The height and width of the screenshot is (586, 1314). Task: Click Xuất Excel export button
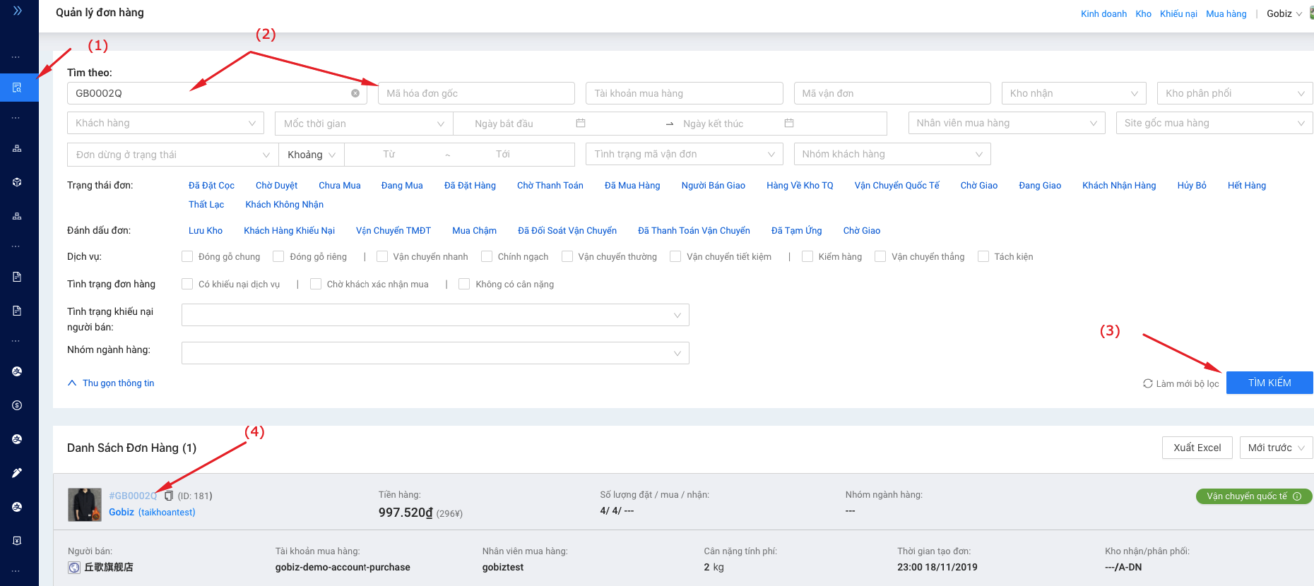pyautogui.click(x=1197, y=448)
